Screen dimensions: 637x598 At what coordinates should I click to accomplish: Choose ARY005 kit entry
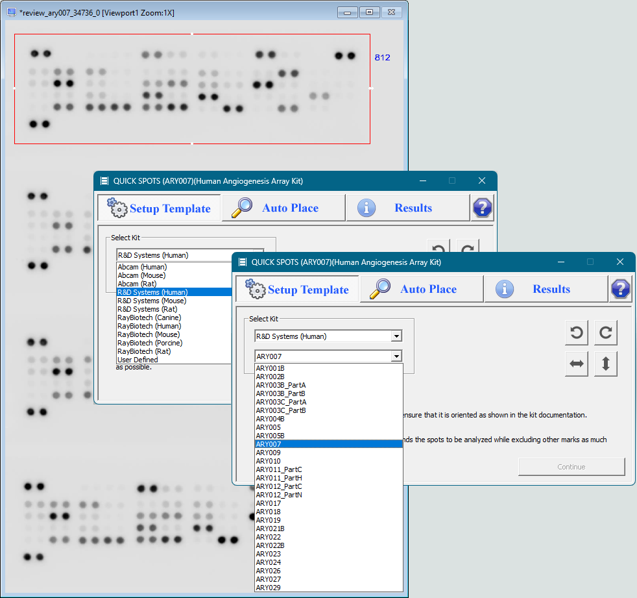click(329, 427)
